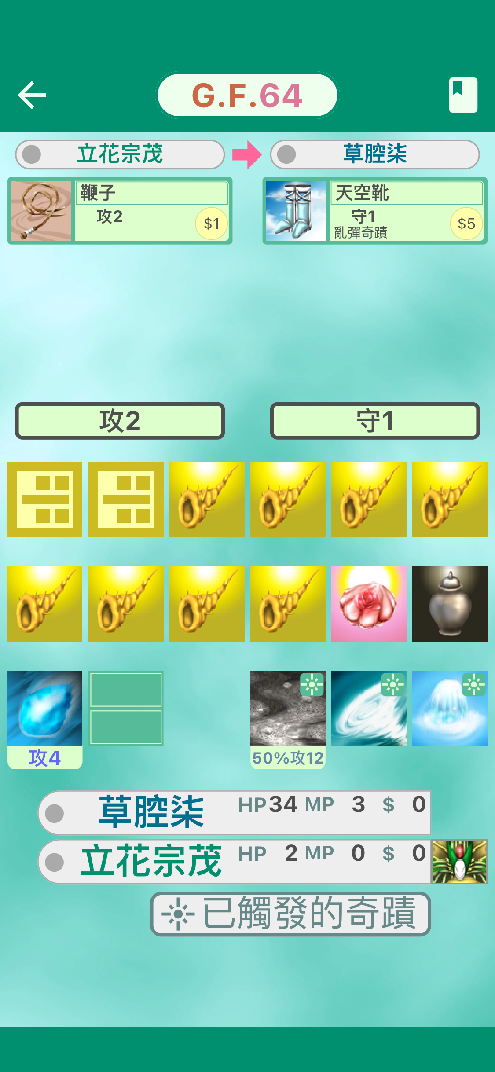Toggle the gray dot beside 草腔柒 header
The height and width of the screenshot is (1072, 495).
[x=287, y=154]
